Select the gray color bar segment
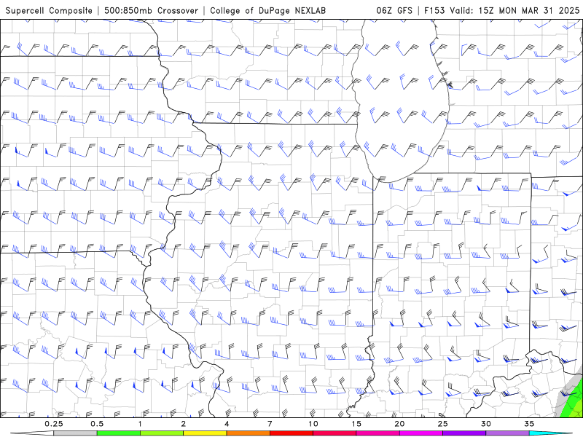 [x=76, y=433]
